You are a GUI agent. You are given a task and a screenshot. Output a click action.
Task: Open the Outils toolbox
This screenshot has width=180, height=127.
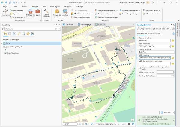coord(38,12)
